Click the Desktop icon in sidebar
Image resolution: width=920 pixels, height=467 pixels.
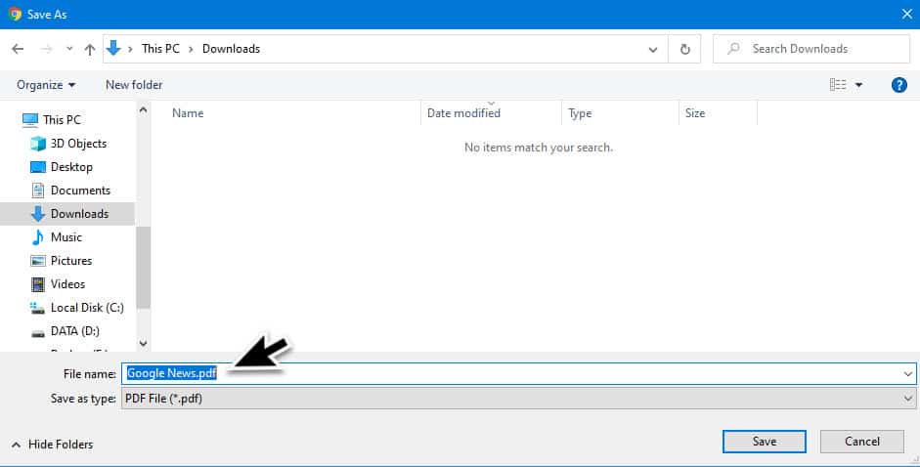click(x=38, y=167)
